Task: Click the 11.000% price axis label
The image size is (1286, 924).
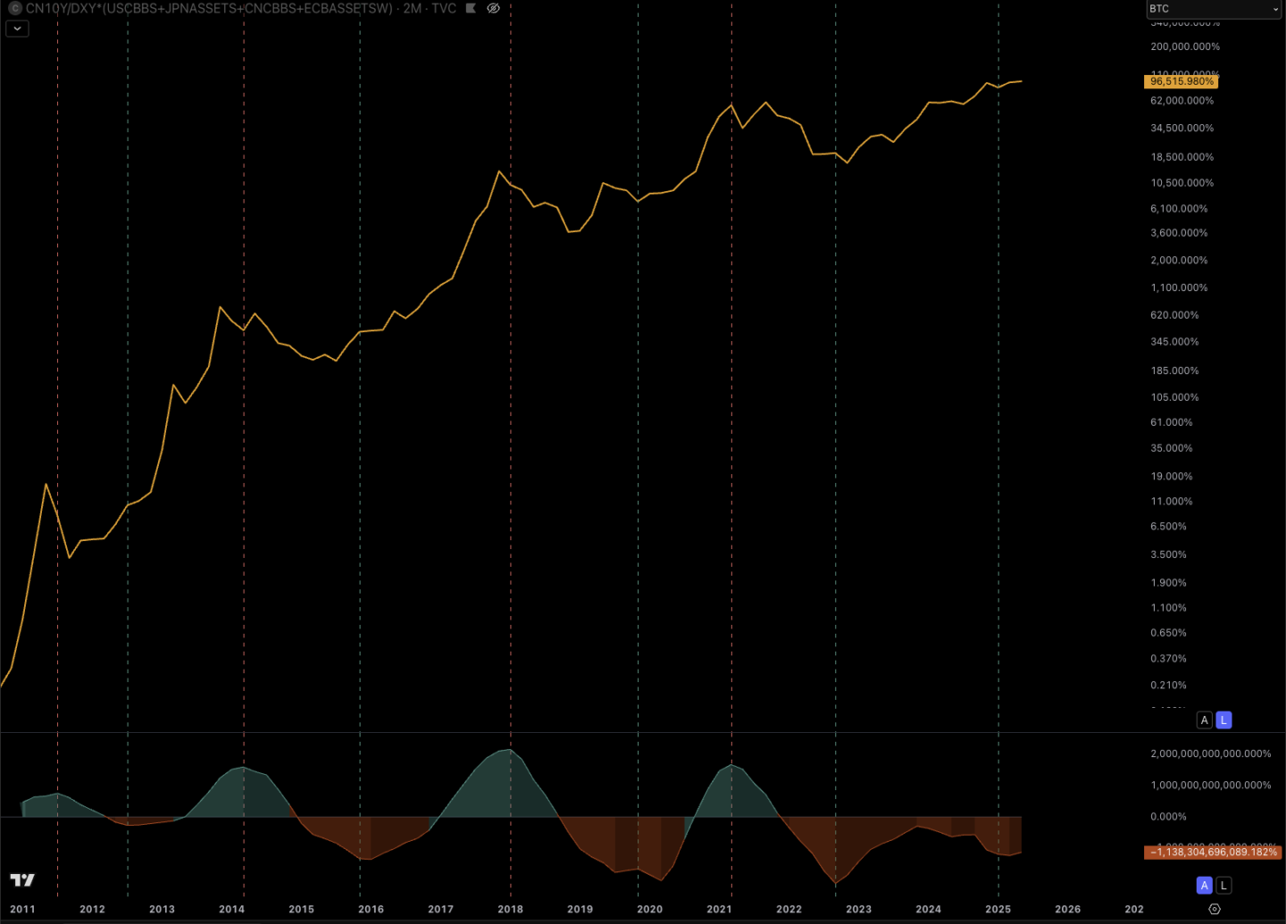Action: [1172, 502]
